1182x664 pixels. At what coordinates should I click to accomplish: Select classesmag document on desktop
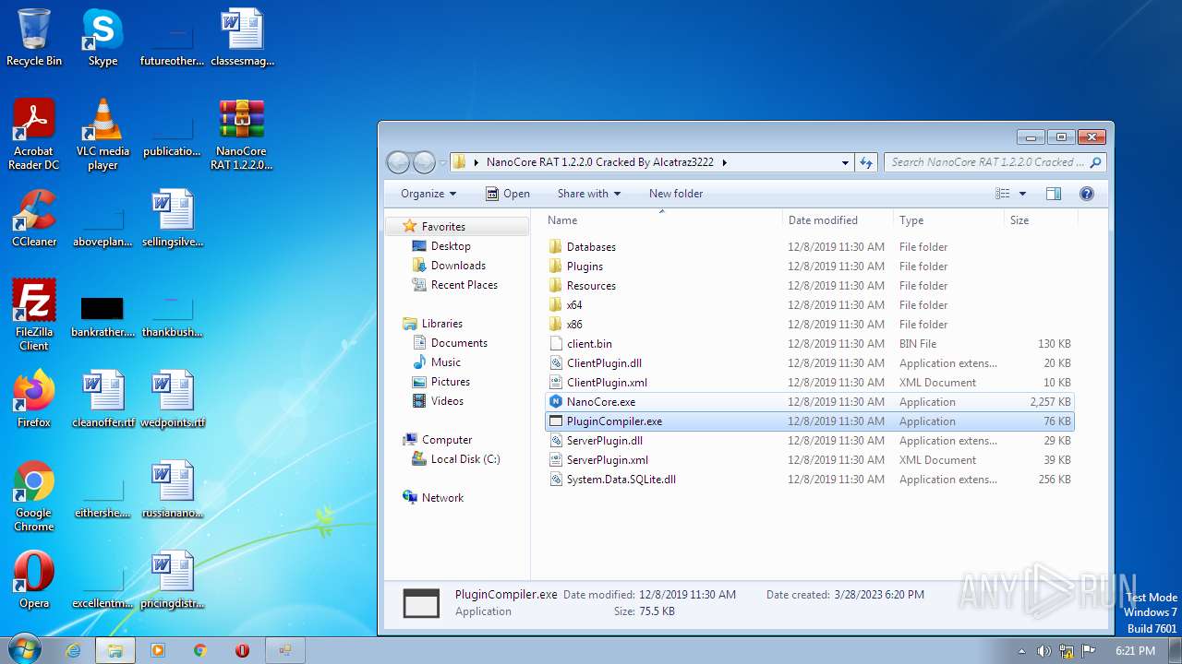242,38
